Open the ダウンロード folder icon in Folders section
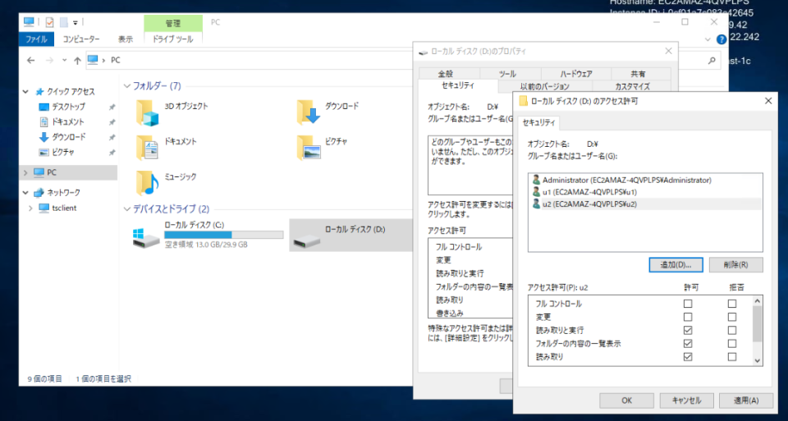 (x=308, y=112)
